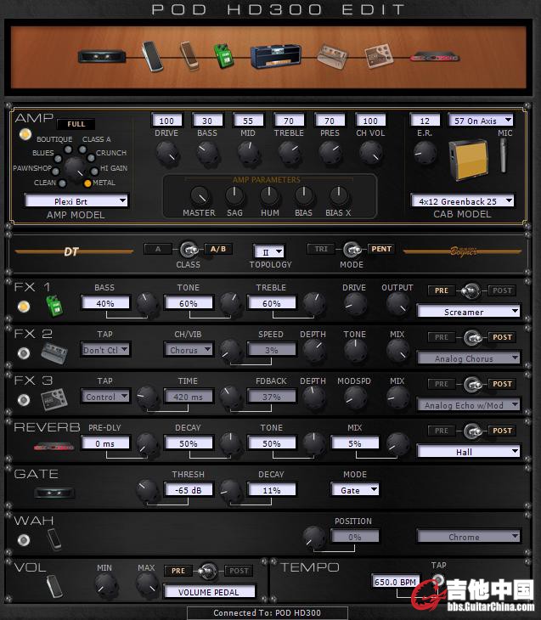Click the 650.0 BPM tempo field
The image size is (541, 620).
(396, 582)
